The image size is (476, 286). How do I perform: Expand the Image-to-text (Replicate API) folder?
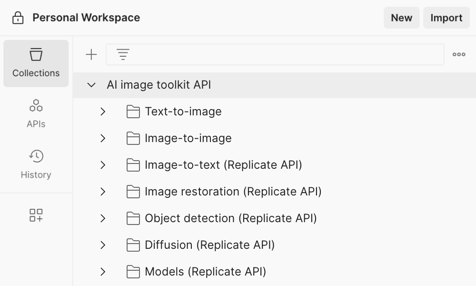pos(103,165)
